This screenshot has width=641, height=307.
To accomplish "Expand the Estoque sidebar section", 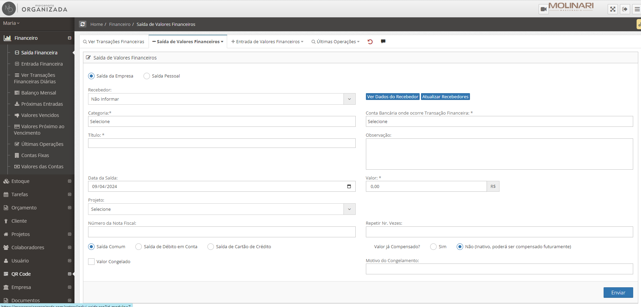I will point(37,181).
